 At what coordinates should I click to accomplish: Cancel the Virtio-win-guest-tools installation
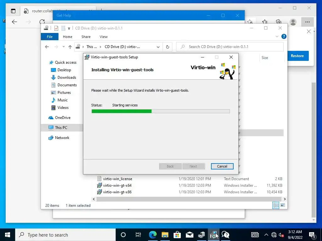click(222, 166)
